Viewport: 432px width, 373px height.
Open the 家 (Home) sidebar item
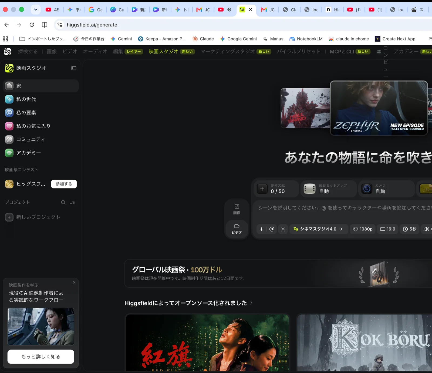41,86
